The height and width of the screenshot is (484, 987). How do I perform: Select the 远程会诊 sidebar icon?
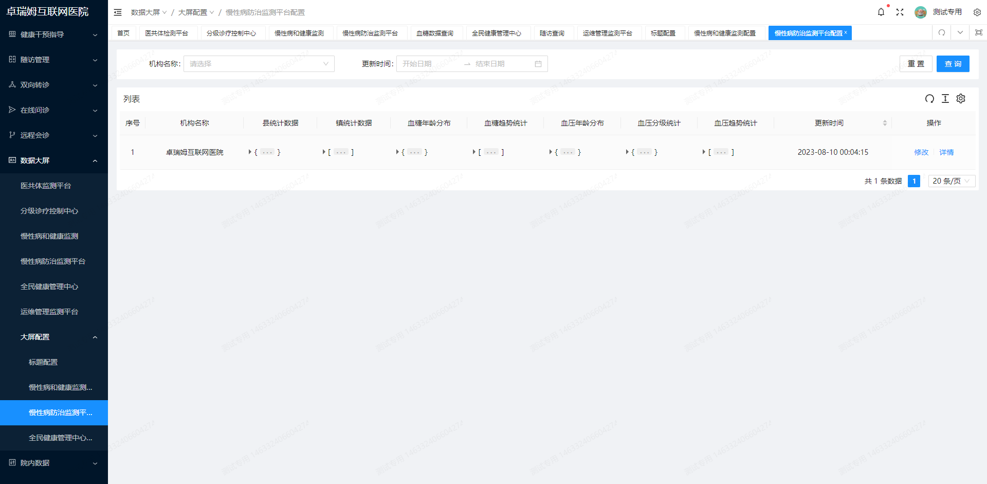click(11, 135)
